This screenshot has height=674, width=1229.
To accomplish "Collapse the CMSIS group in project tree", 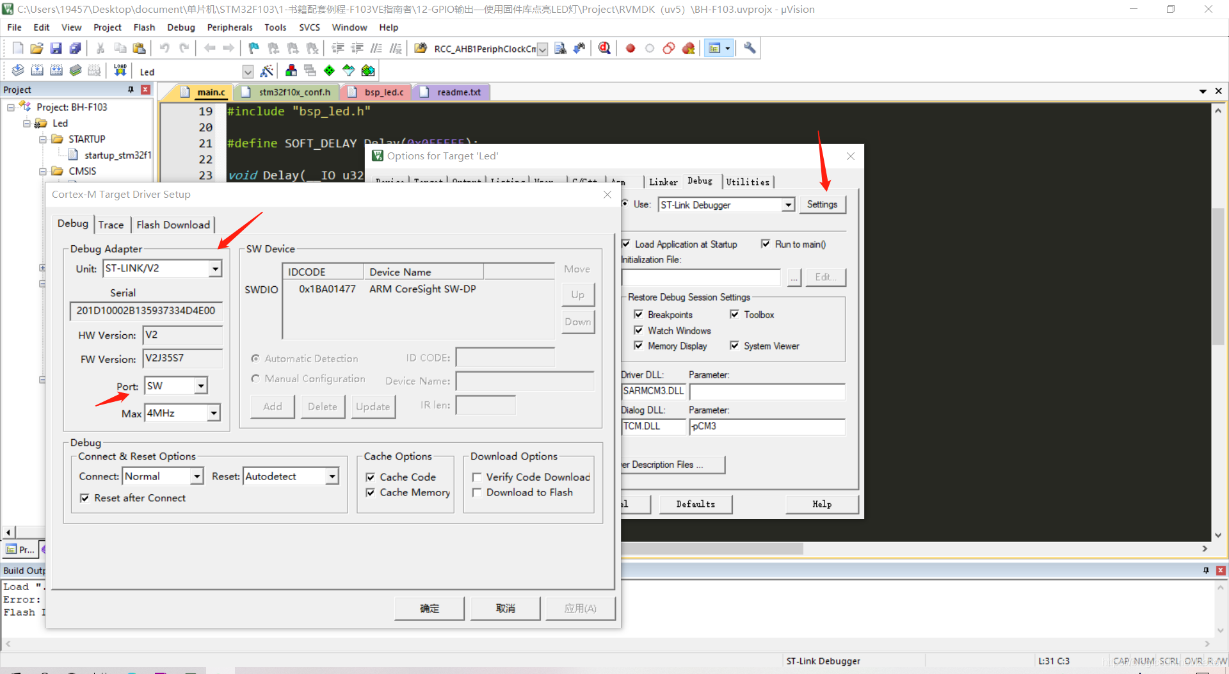I will point(42,171).
